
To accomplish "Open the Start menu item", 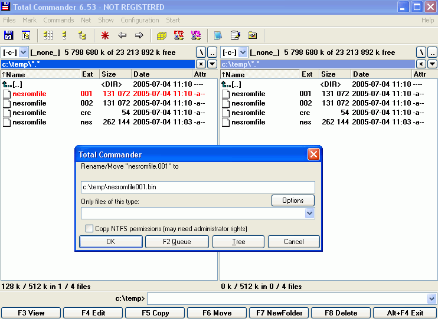I will [173, 20].
